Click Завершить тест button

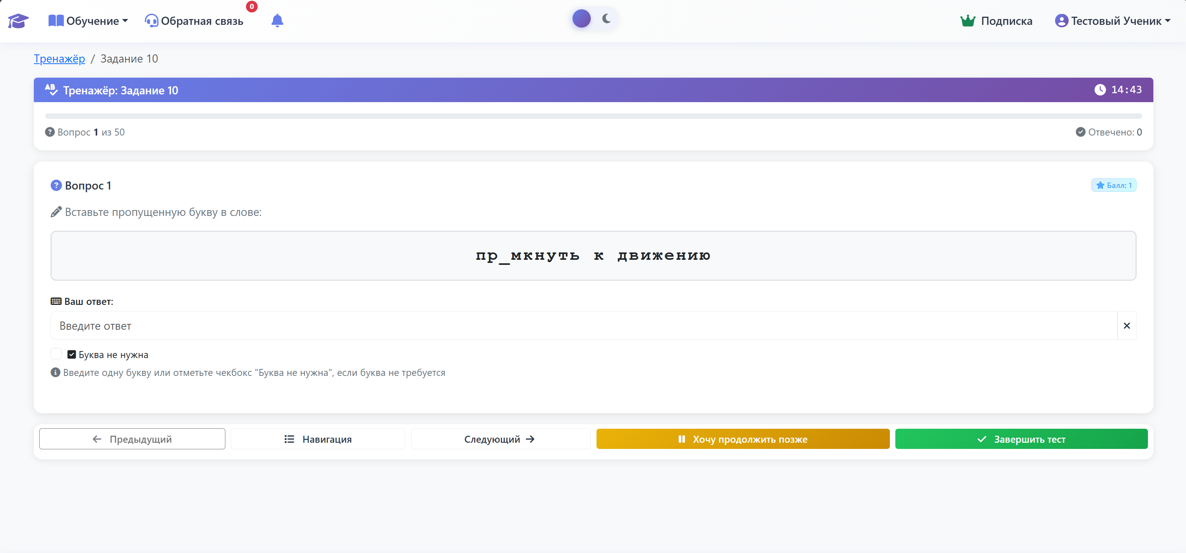1021,439
